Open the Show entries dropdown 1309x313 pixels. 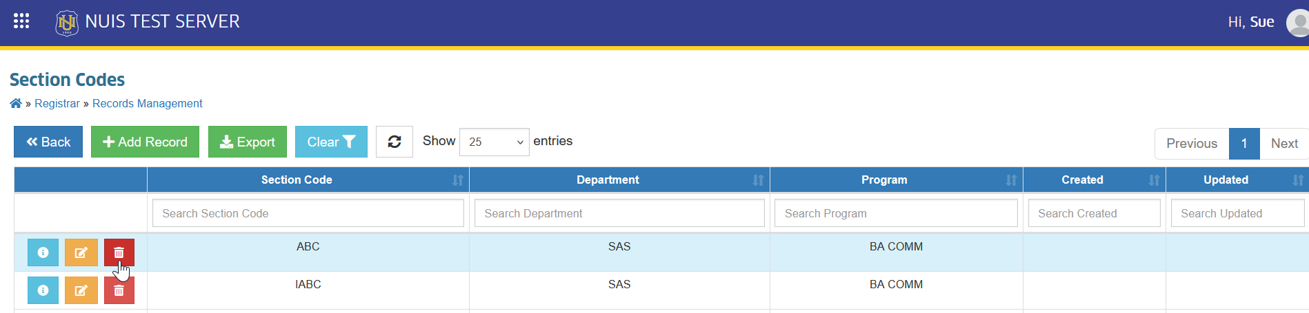pyautogui.click(x=494, y=142)
